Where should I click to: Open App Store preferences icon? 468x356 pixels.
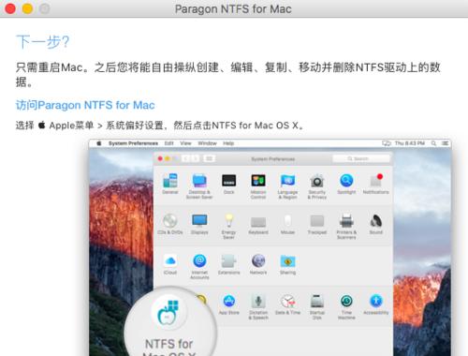tap(228, 301)
